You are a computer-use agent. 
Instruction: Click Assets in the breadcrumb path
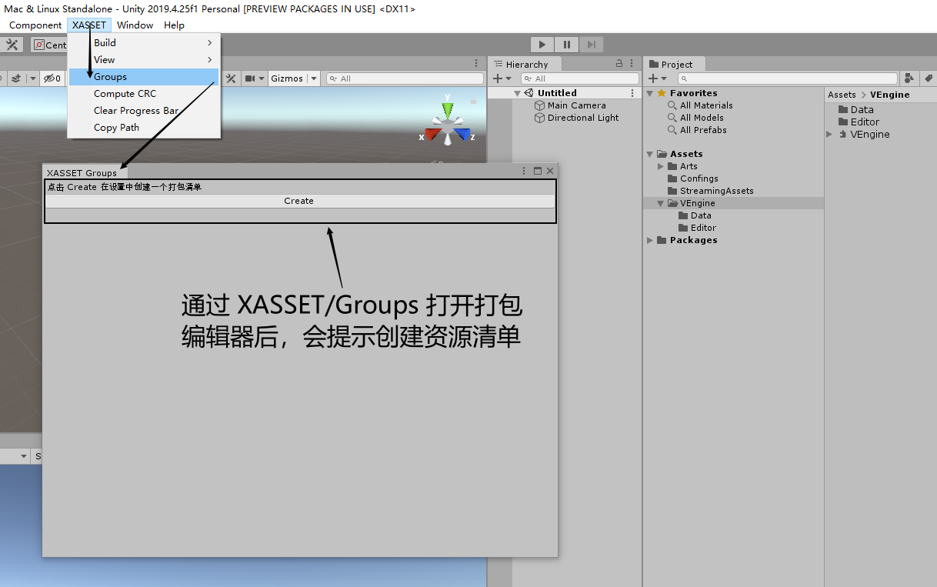pyautogui.click(x=840, y=94)
